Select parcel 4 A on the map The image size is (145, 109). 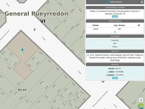(x=19, y=94)
